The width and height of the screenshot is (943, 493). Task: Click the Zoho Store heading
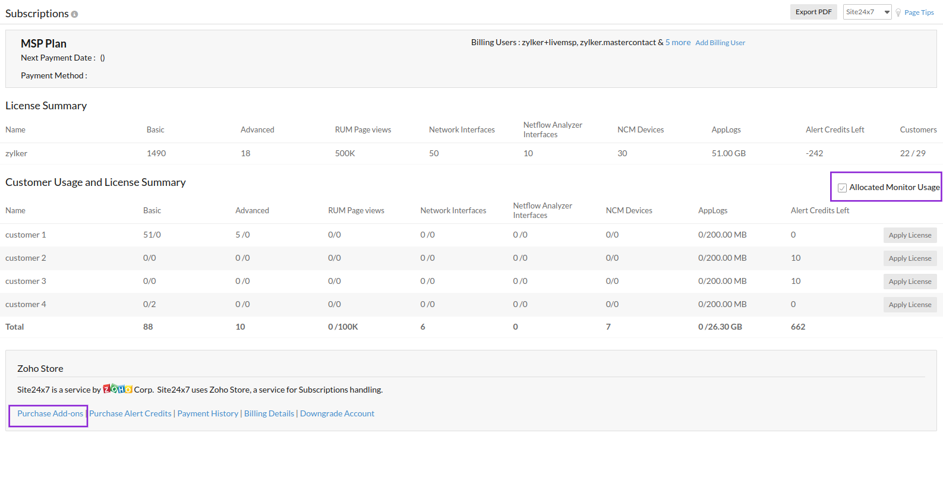40,368
